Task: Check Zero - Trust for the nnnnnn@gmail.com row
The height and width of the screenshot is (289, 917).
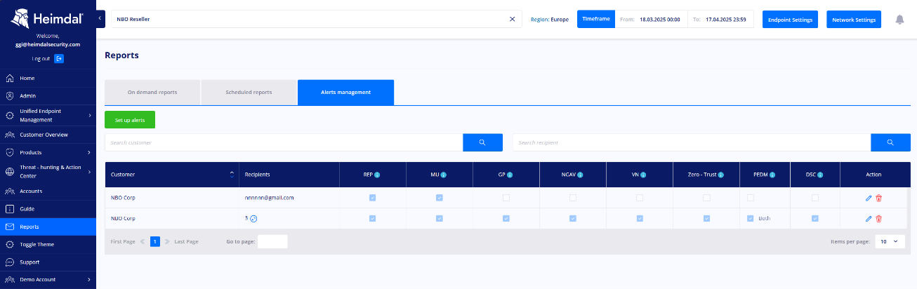Action: pyautogui.click(x=706, y=198)
